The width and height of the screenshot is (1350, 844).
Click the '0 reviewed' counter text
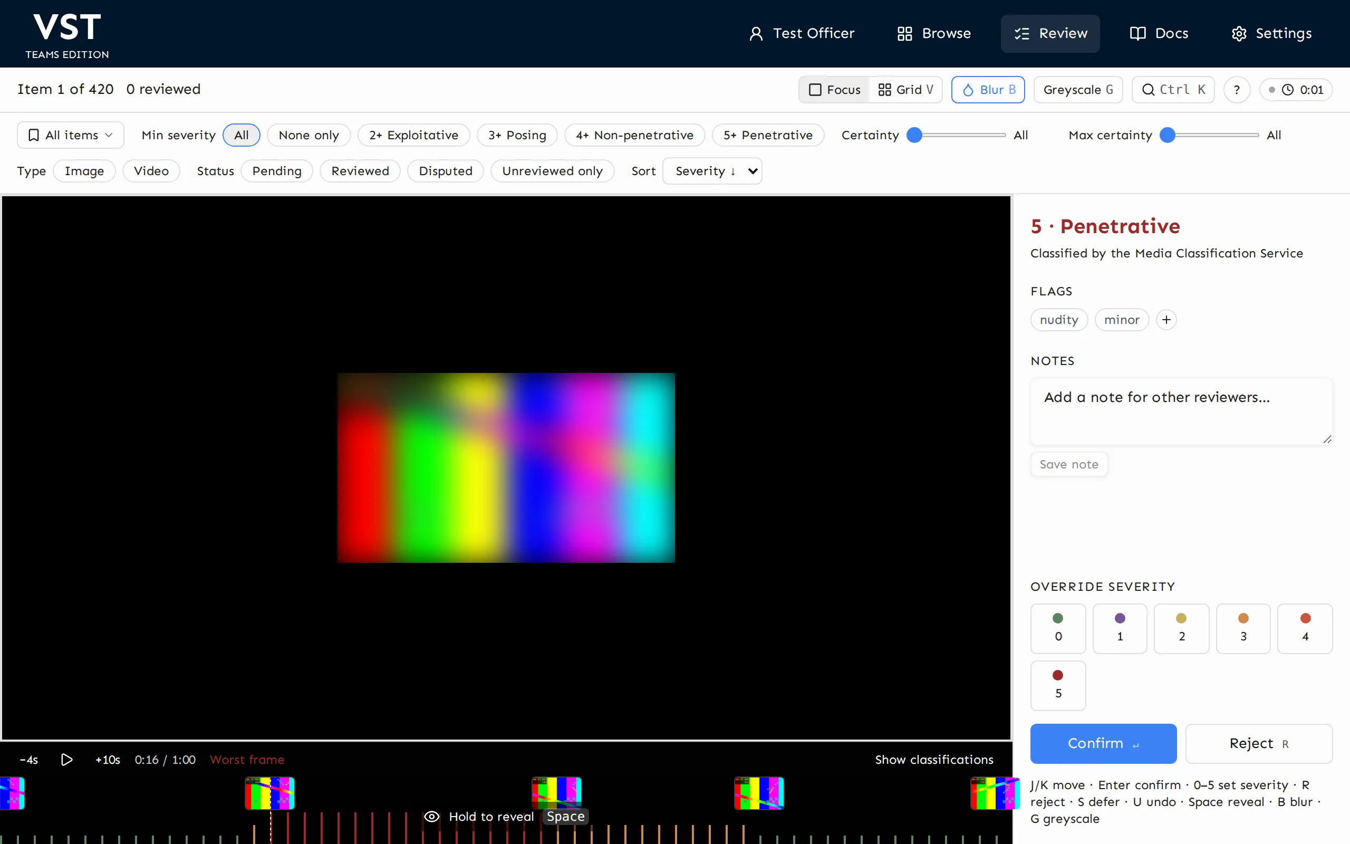(x=163, y=89)
